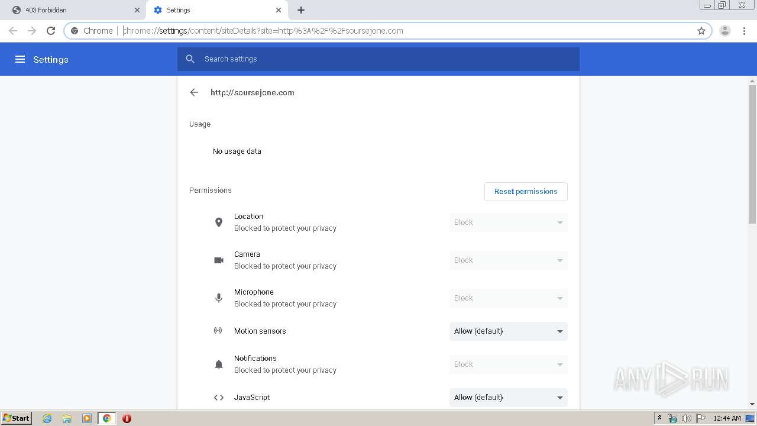Open the Location permission dropdown

508,222
